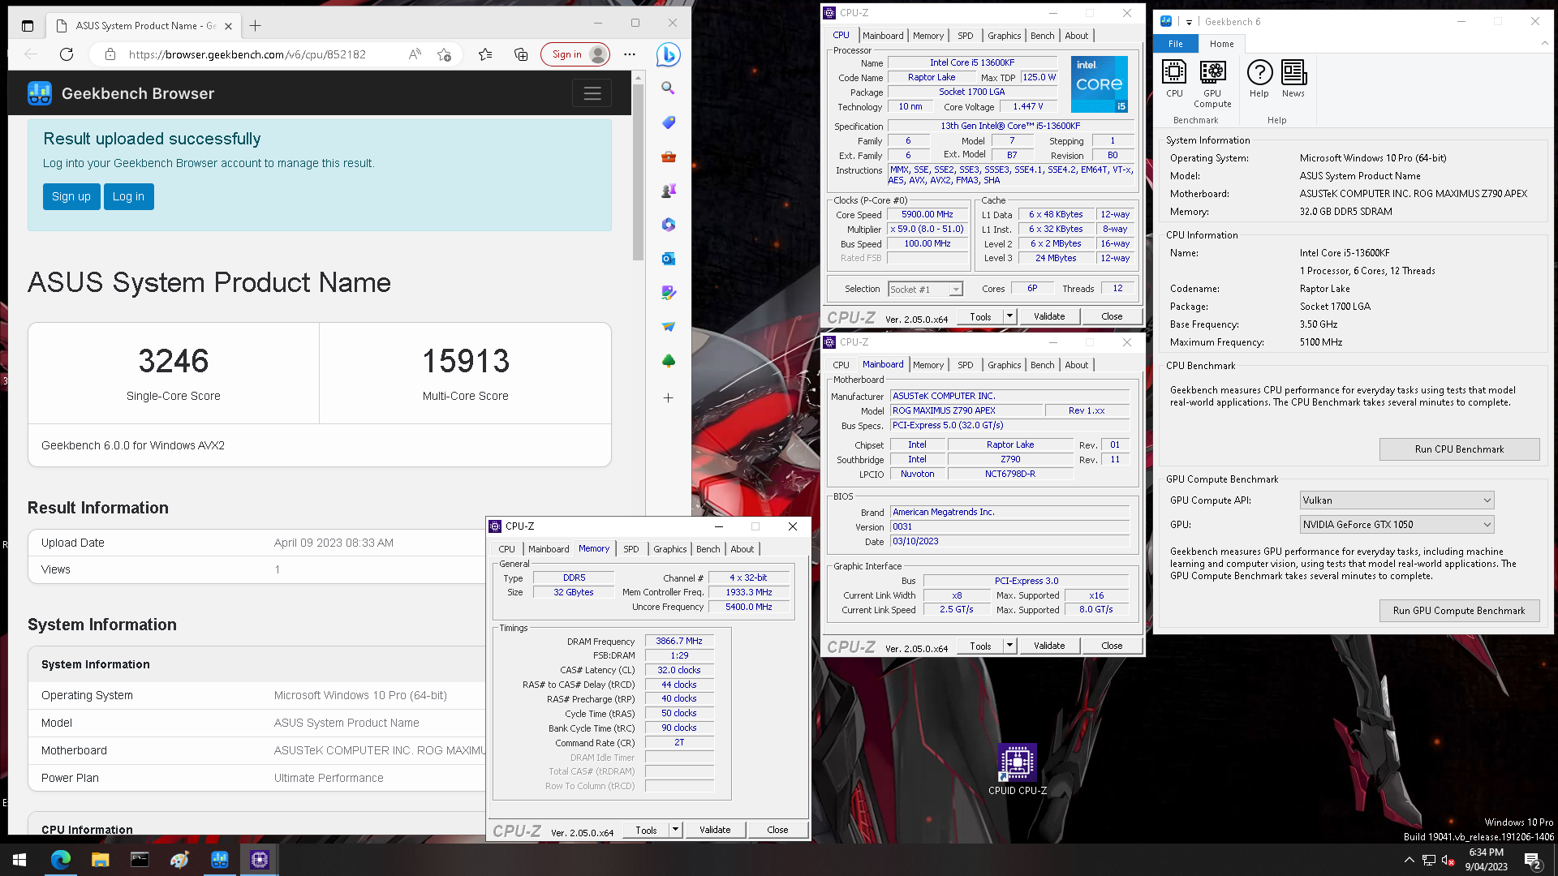Select the About tab in Memory CPU-Z window
Image resolution: width=1558 pixels, height=876 pixels.
pyautogui.click(x=742, y=549)
